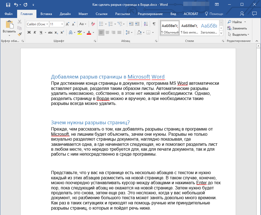Toggle paragraph marks ¶ display

tap(154, 24)
